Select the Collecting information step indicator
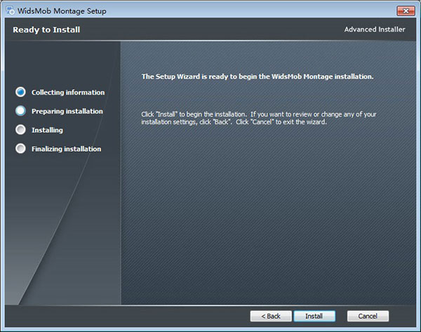This screenshot has width=421, height=332. pos(20,92)
